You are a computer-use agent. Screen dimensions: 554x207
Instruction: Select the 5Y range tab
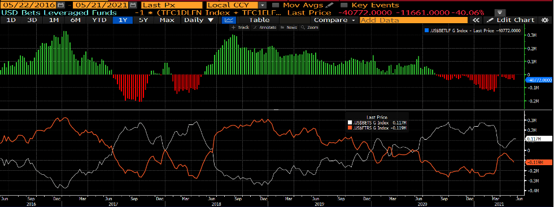click(144, 20)
